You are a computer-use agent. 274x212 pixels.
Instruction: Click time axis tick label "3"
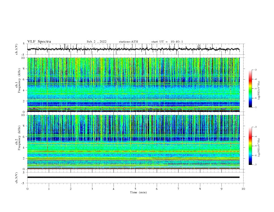coord(92,189)
